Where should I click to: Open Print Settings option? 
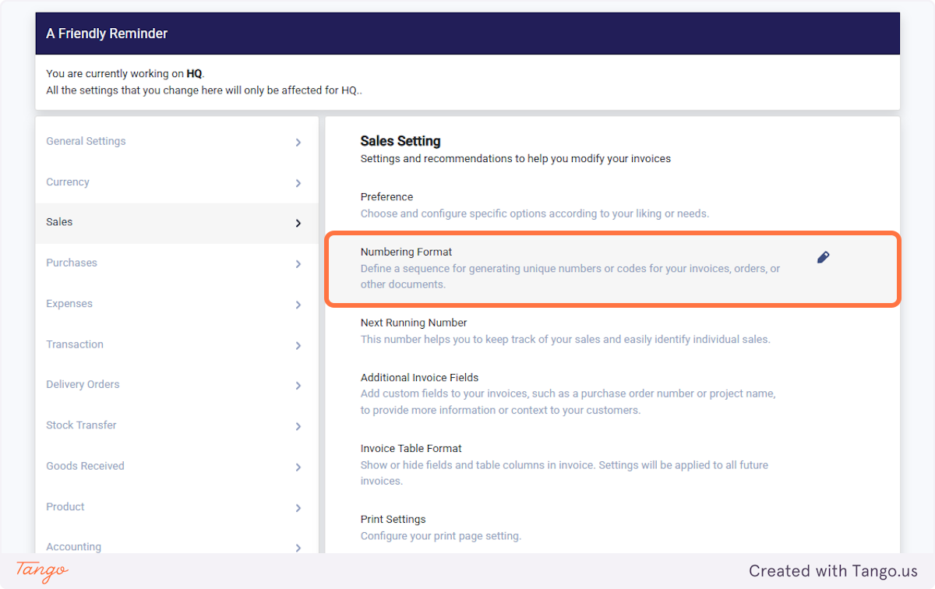click(x=612, y=527)
